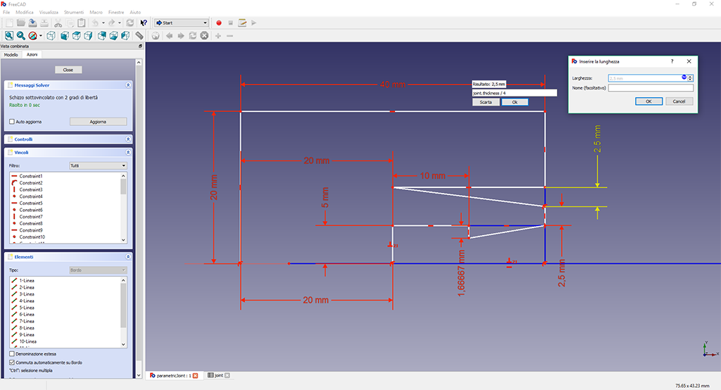Click the Vincoli list vertical scrollbar
Image resolution: width=721 pixels, height=390 pixels.
(123, 208)
